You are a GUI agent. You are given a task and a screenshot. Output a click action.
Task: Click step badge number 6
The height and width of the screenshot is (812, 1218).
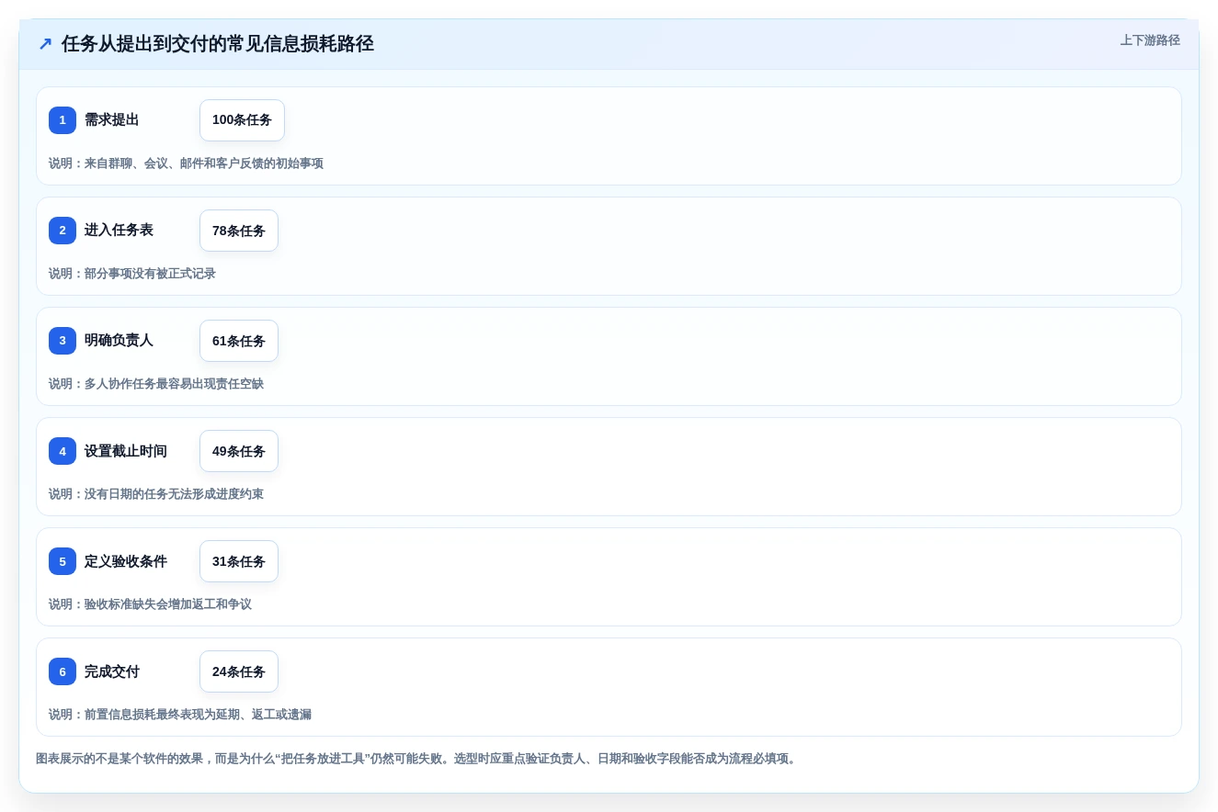[63, 671]
